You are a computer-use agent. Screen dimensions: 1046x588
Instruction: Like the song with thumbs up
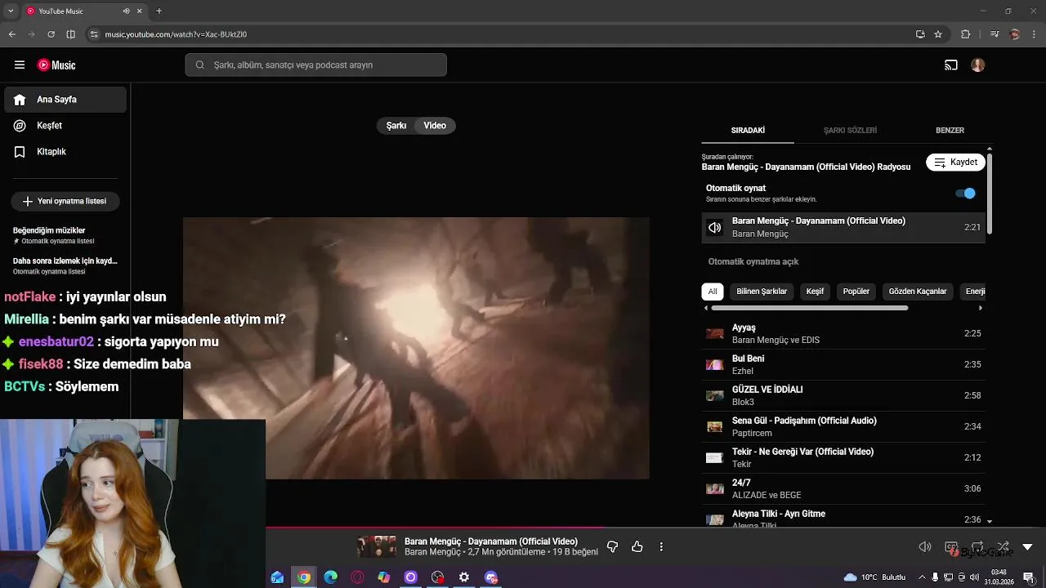click(637, 546)
